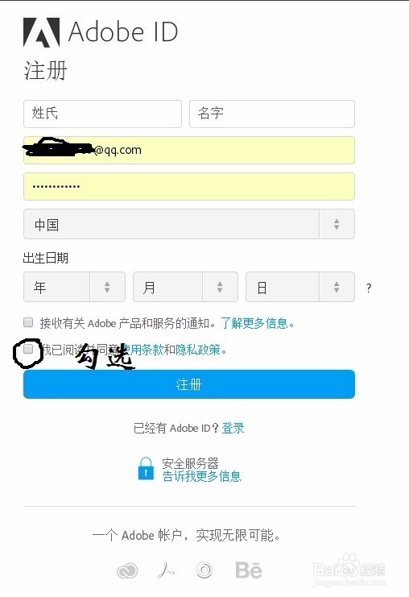
Task: Click the Acrobat icon in footer
Action: pyautogui.click(x=167, y=570)
